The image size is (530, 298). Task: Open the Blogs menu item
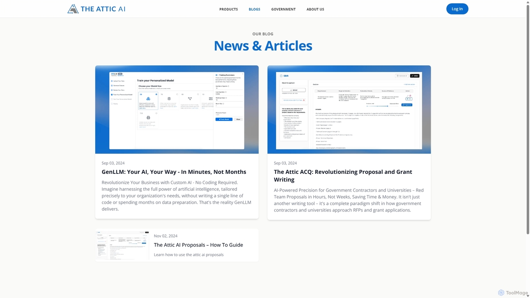pyautogui.click(x=255, y=9)
